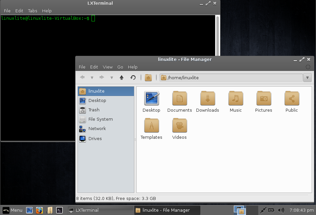This screenshot has height=215, width=316.
Task: Click the status bar text '8 items (32.0 KB)'
Action: pyautogui.click(x=94, y=199)
